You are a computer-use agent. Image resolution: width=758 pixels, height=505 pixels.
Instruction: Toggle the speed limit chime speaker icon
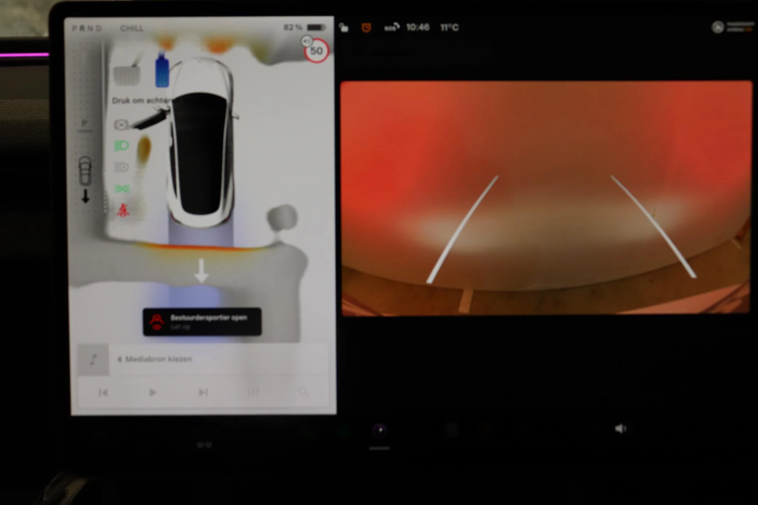coord(306,41)
